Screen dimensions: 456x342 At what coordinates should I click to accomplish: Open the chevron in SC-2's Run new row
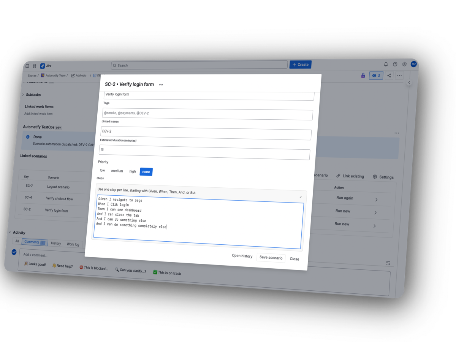(x=375, y=226)
